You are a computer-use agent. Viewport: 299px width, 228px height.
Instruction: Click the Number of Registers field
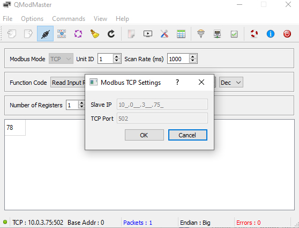(72, 105)
